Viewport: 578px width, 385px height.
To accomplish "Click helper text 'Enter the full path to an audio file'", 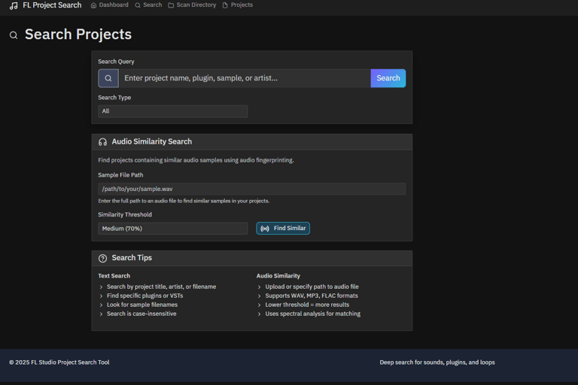I will pos(184,201).
